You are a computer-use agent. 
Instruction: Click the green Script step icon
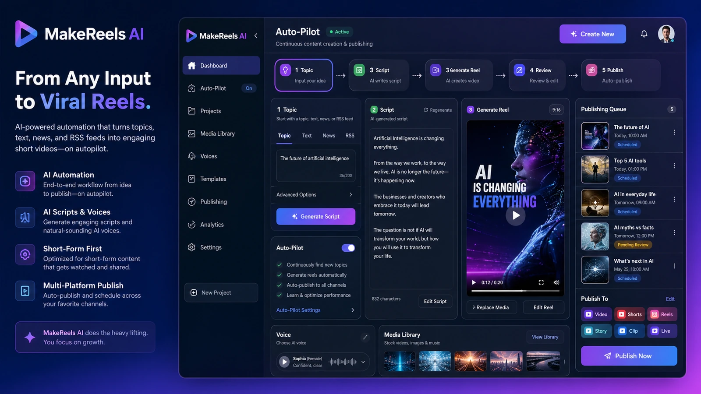point(359,70)
